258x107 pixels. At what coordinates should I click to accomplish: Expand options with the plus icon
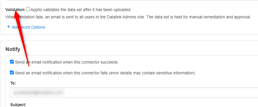[x=8, y=27]
